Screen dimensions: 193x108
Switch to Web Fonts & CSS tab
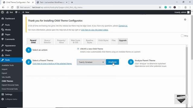(x=75, y=41)
